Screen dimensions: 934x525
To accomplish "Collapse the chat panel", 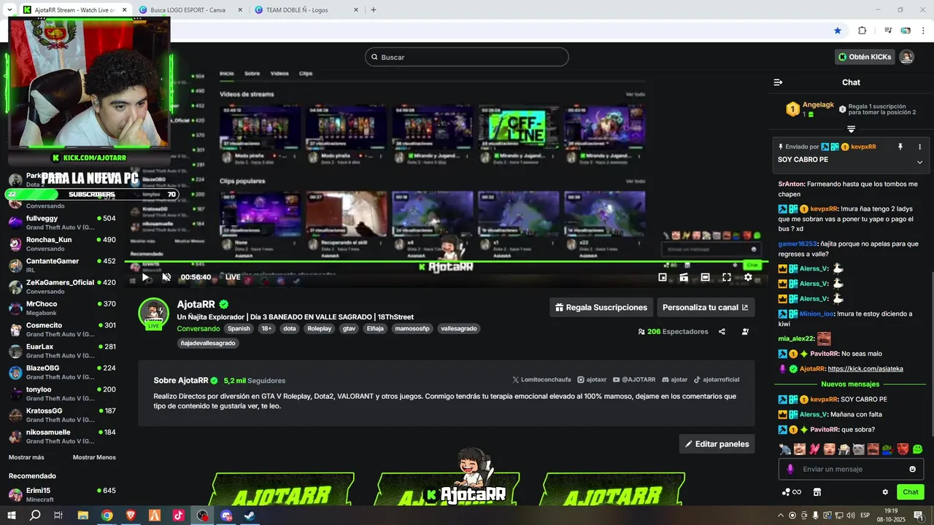I will point(778,82).
